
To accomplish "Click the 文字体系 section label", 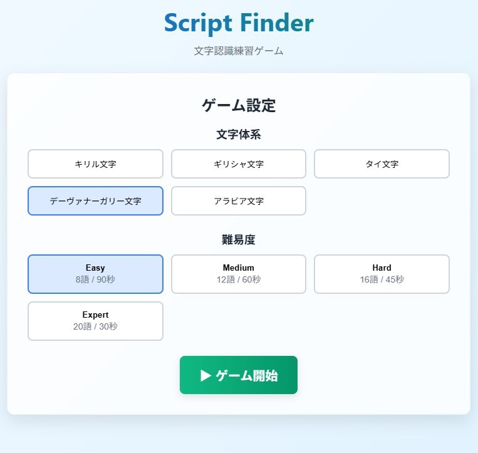I will coord(239,134).
